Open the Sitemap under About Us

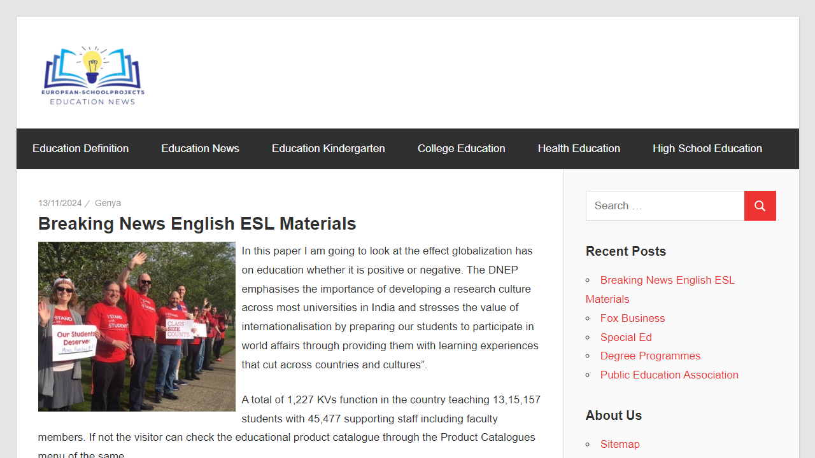pyautogui.click(x=620, y=444)
